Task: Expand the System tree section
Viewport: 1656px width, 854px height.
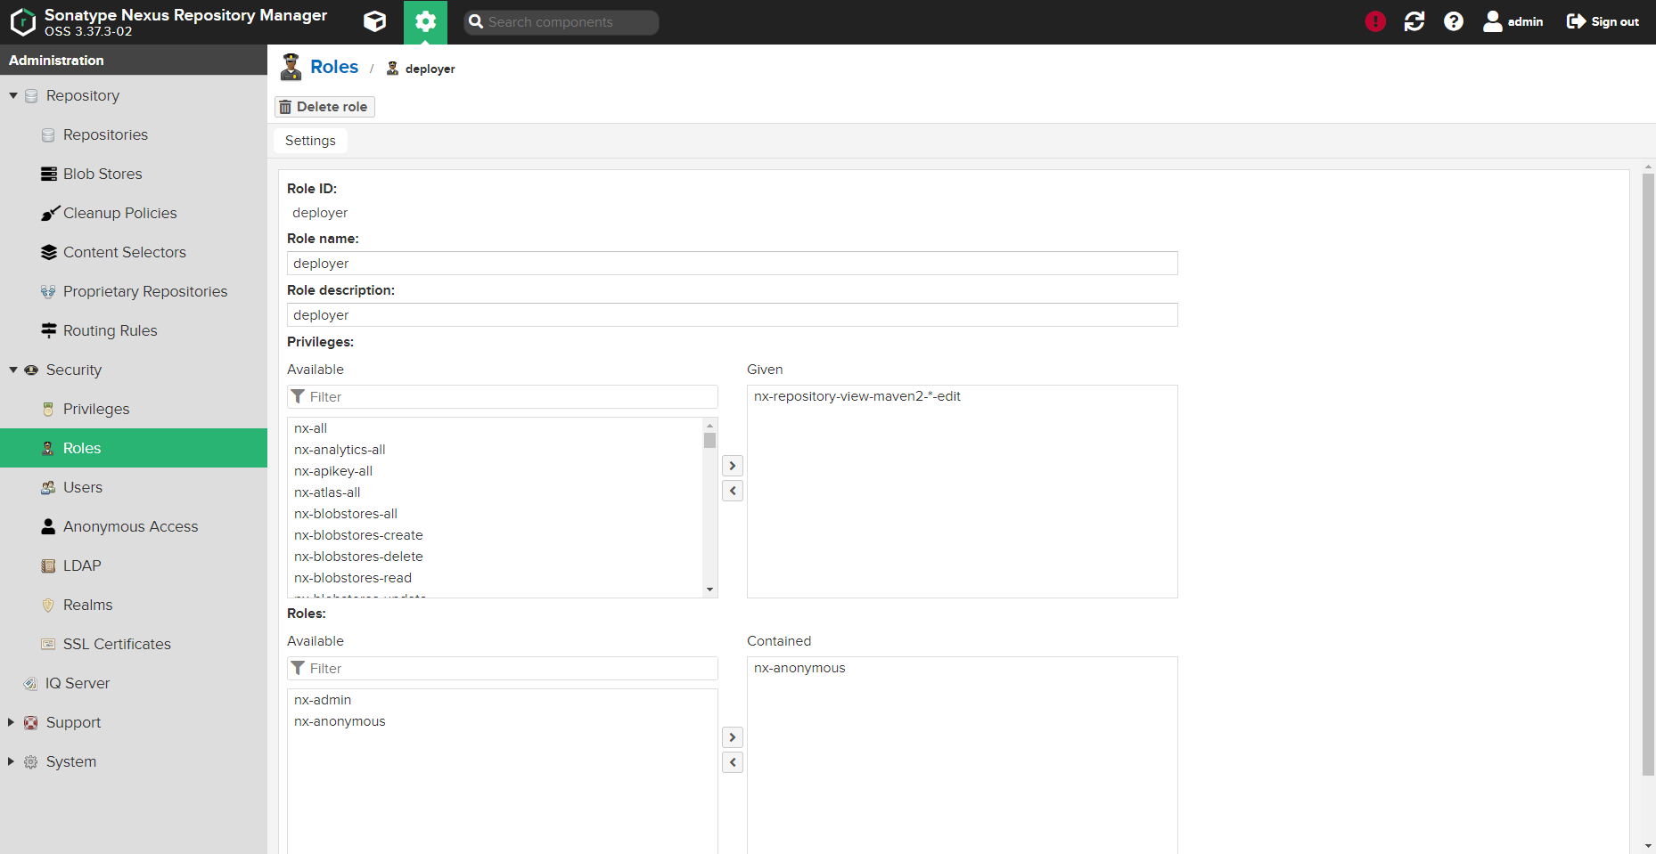Action: pyautogui.click(x=11, y=761)
